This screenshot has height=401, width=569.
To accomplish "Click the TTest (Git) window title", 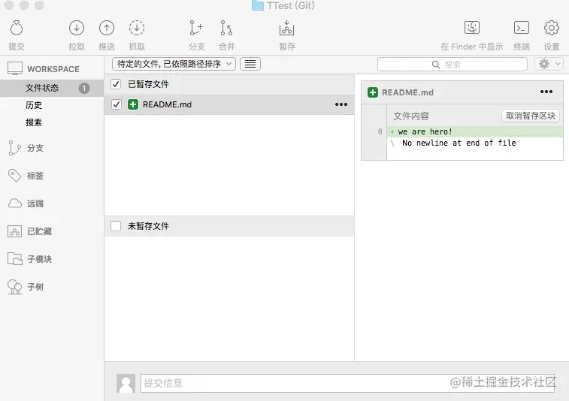I will (x=291, y=5).
